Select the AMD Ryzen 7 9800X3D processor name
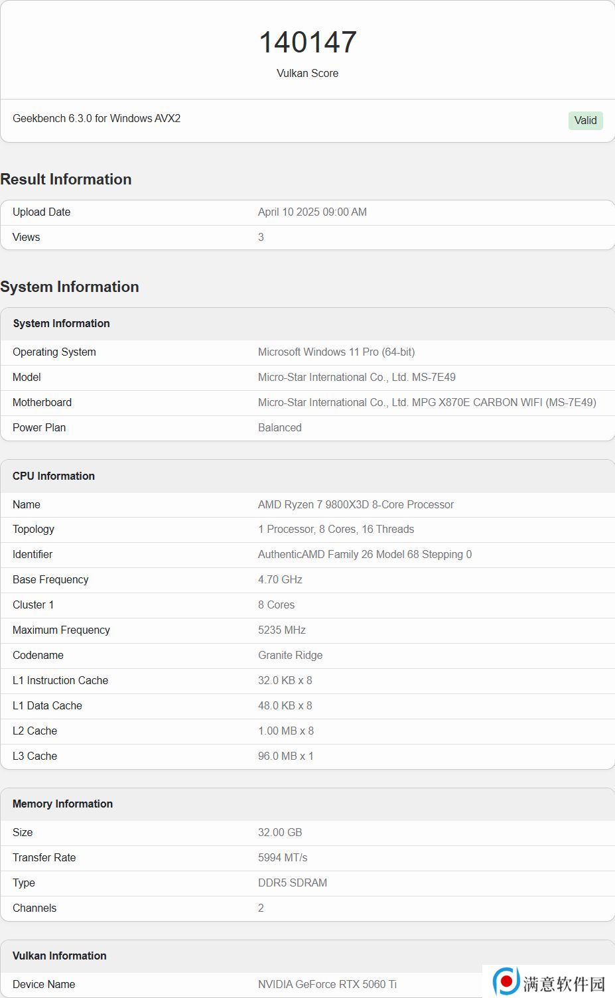 (x=356, y=504)
